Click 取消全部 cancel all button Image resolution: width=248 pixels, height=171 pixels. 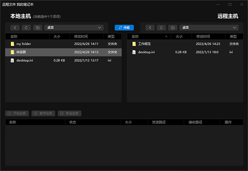(69, 113)
